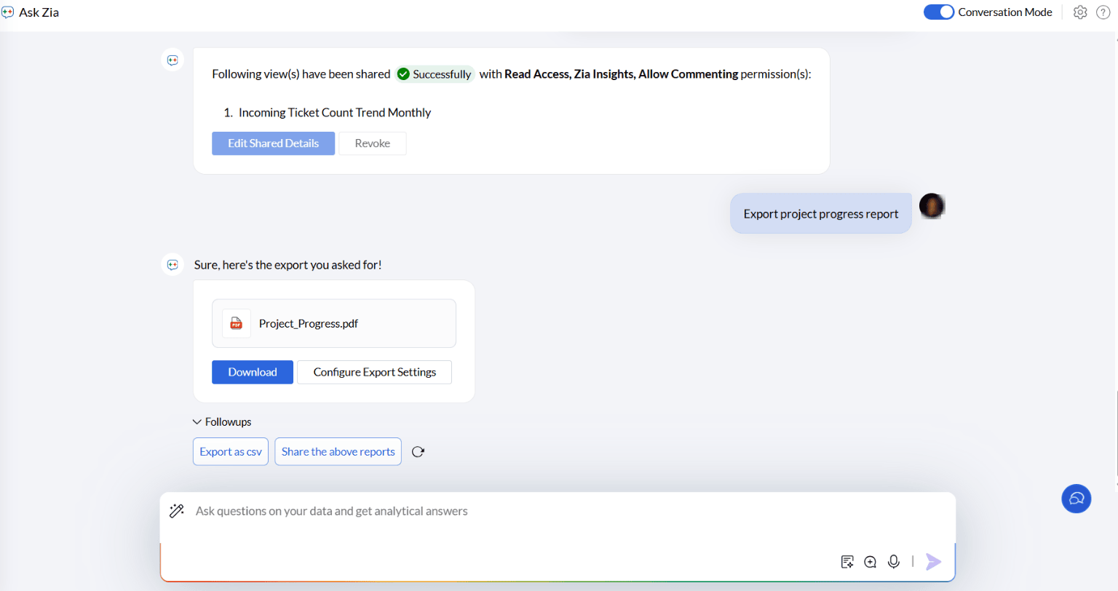Click the Edit Shared Details button
Viewport: 1118px width, 591px height.
point(273,143)
